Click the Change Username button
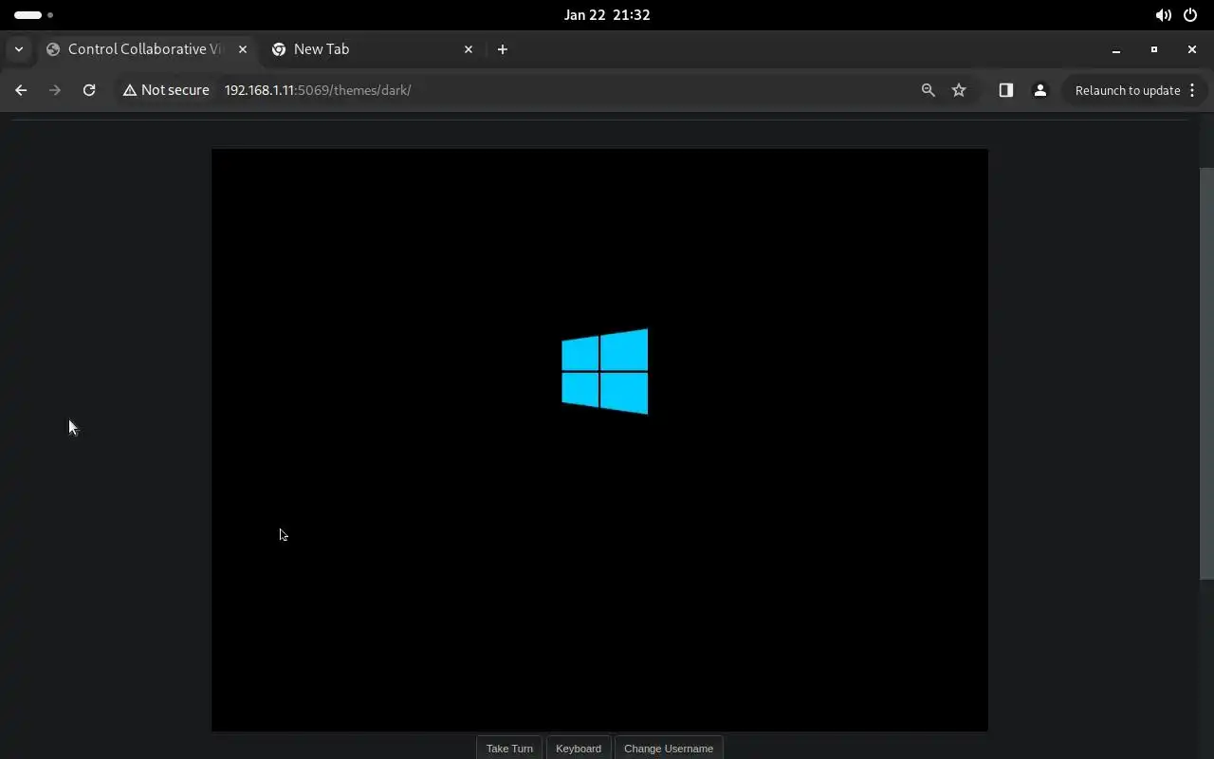The image size is (1214, 759). click(x=669, y=748)
